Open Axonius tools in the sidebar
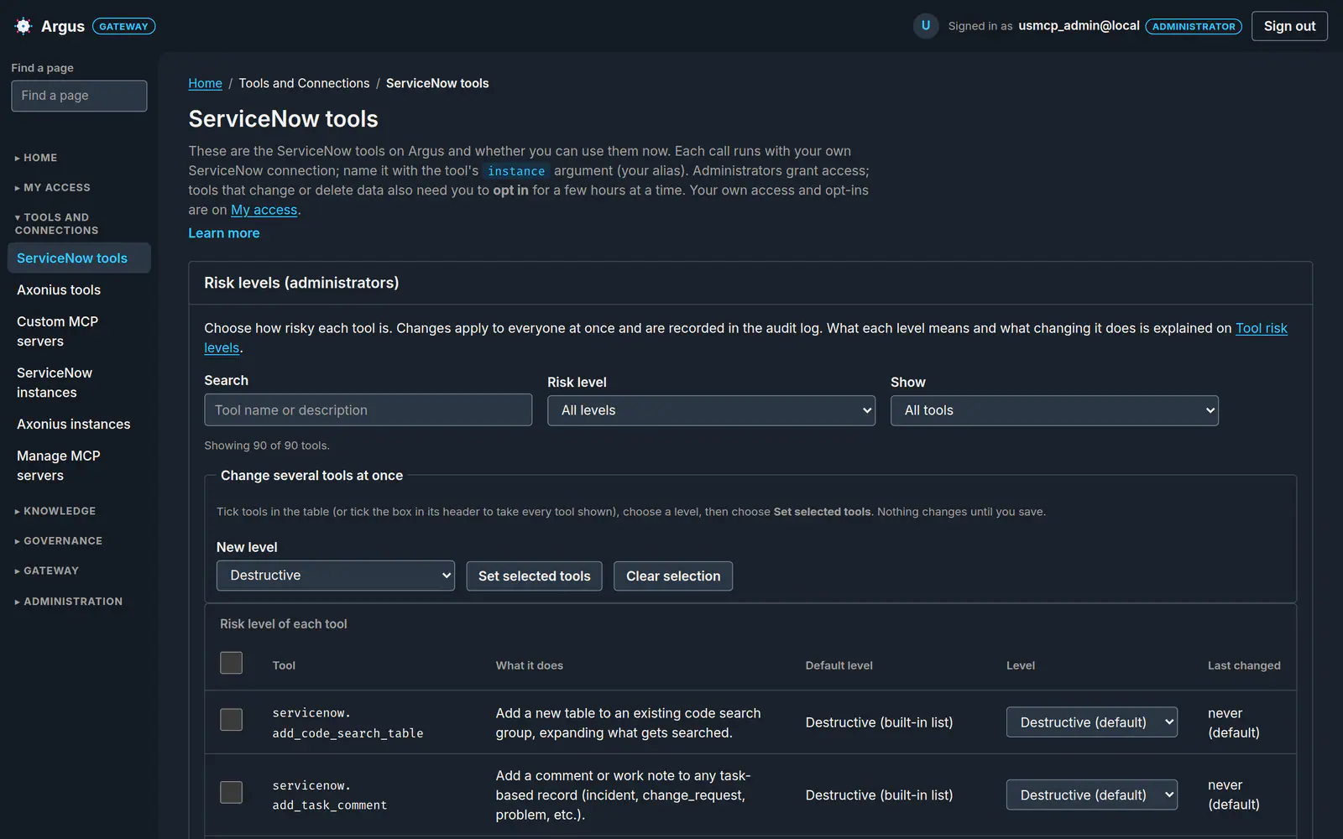Image resolution: width=1343 pixels, height=839 pixels. click(x=79, y=290)
